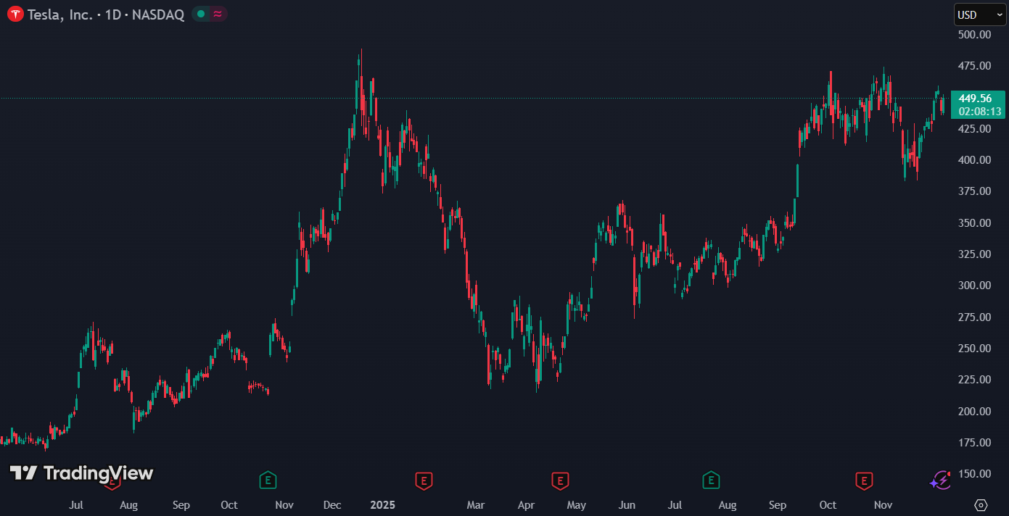Open red earnings marker right of 2025 label

pyautogui.click(x=424, y=480)
